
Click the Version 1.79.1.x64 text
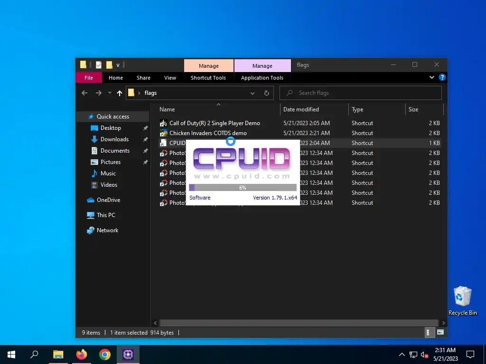click(x=275, y=198)
